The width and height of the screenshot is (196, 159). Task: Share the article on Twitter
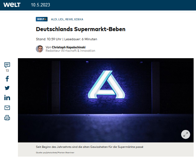(7, 88)
